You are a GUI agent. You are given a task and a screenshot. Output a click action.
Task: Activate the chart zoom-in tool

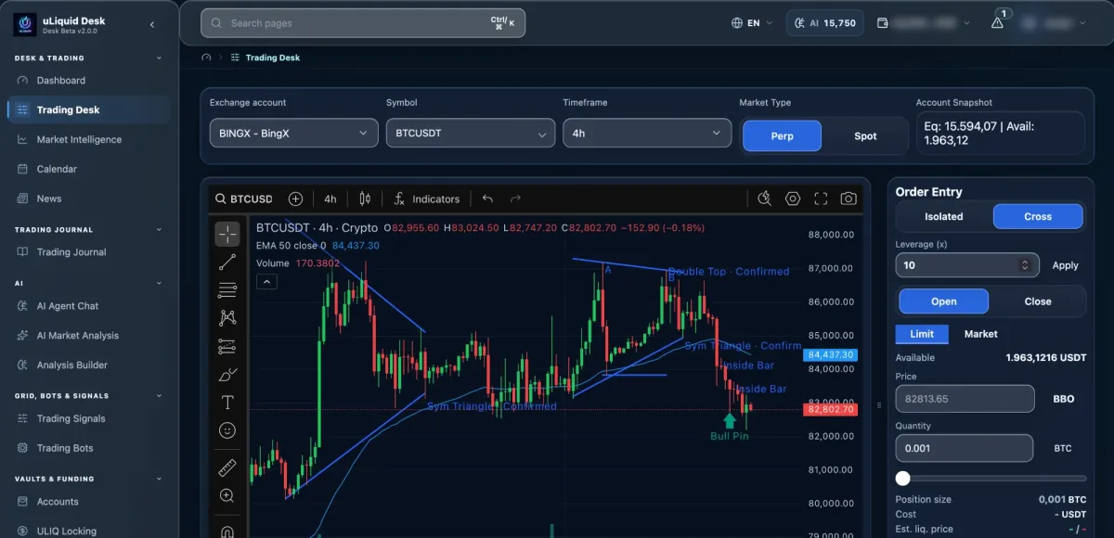pyautogui.click(x=227, y=496)
